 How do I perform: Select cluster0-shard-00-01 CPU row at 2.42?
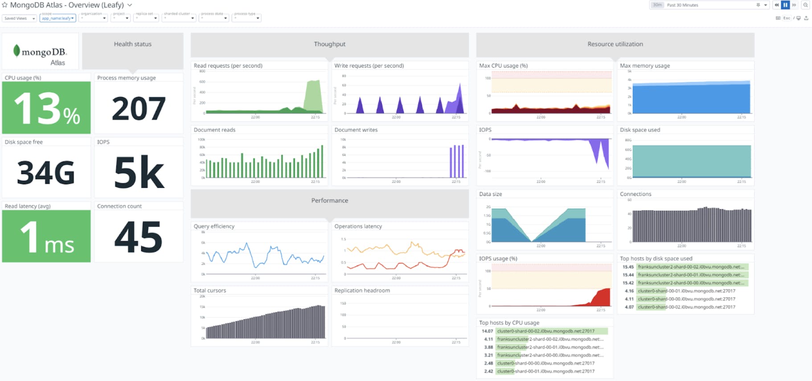544,371
